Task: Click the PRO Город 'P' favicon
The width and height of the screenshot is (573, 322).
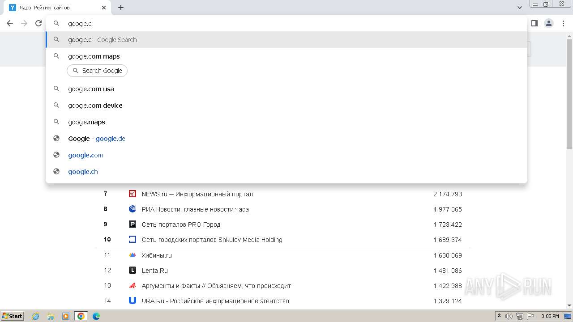Action: point(133,224)
